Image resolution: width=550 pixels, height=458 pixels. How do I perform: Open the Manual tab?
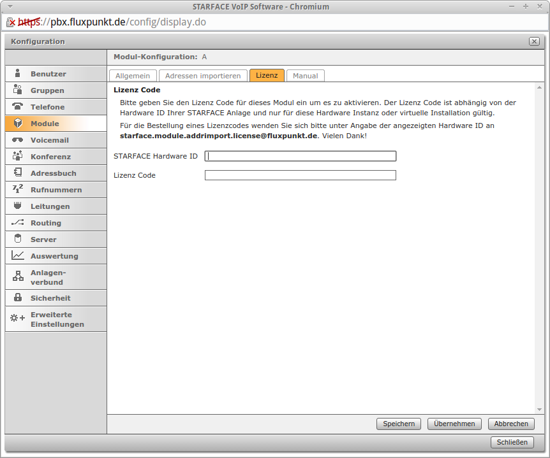tap(305, 76)
